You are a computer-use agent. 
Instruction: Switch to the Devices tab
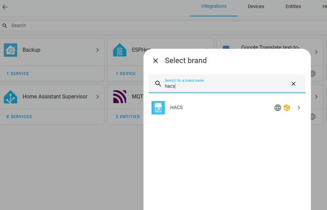tap(256, 7)
